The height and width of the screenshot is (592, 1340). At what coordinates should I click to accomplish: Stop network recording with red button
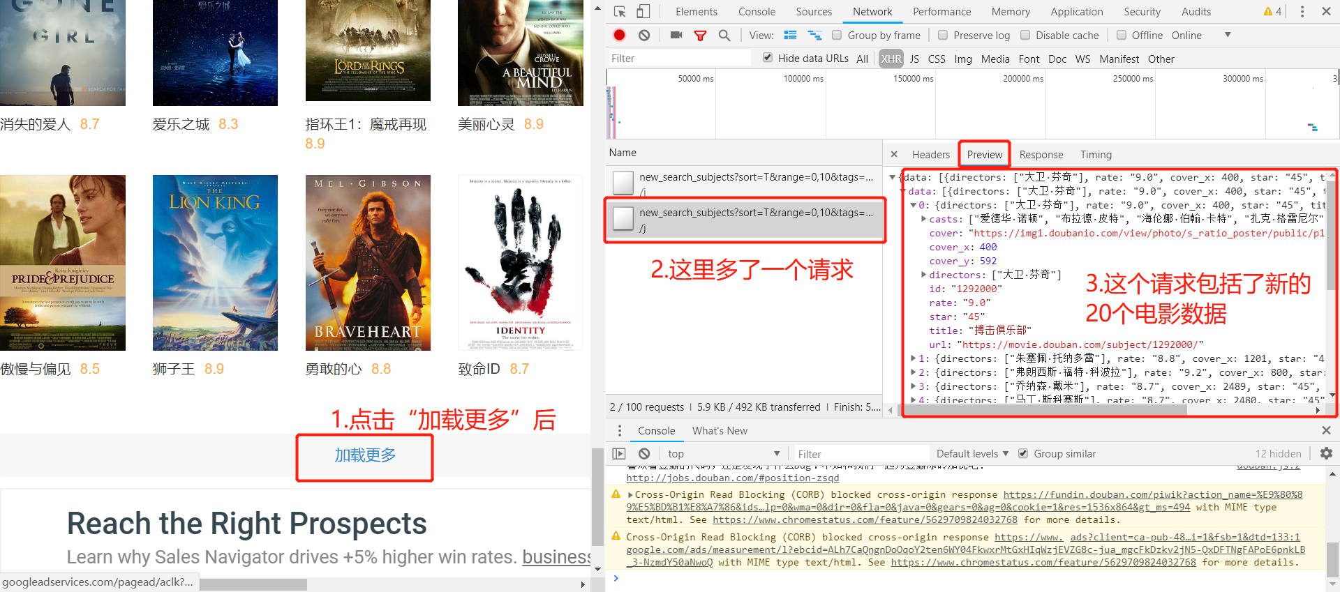[x=619, y=35]
